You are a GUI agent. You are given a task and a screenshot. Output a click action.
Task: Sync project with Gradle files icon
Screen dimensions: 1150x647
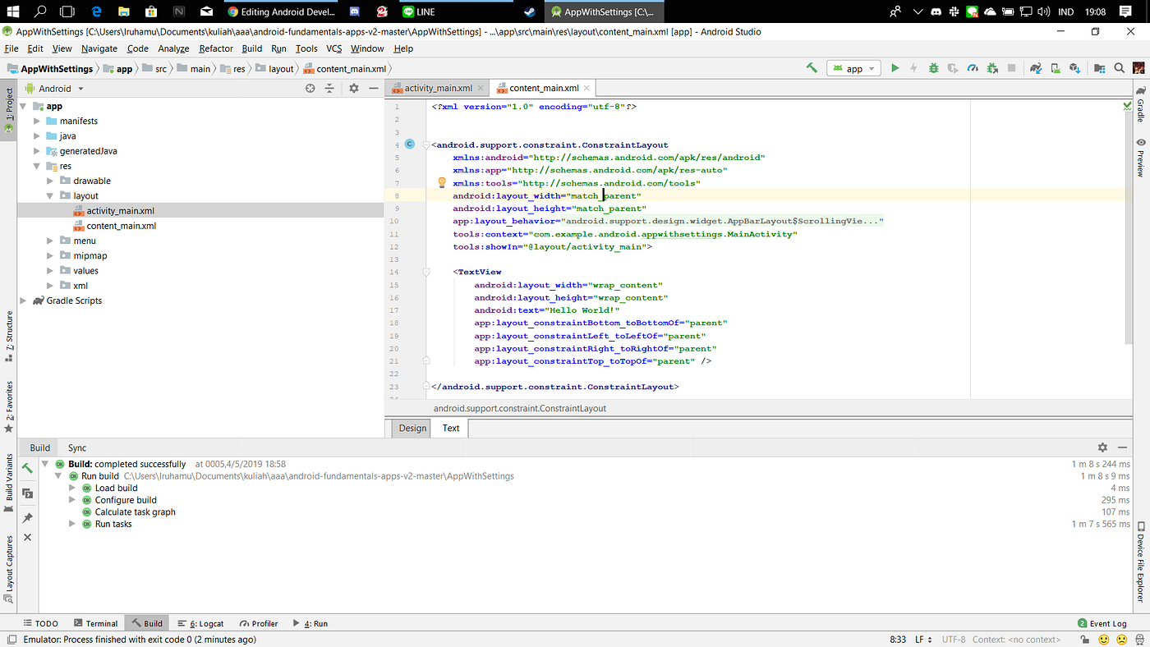click(x=1036, y=69)
